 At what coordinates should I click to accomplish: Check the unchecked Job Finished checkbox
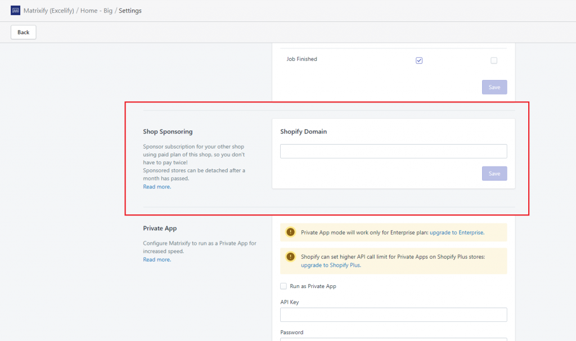pyautogui.click(x=494, y=60)
